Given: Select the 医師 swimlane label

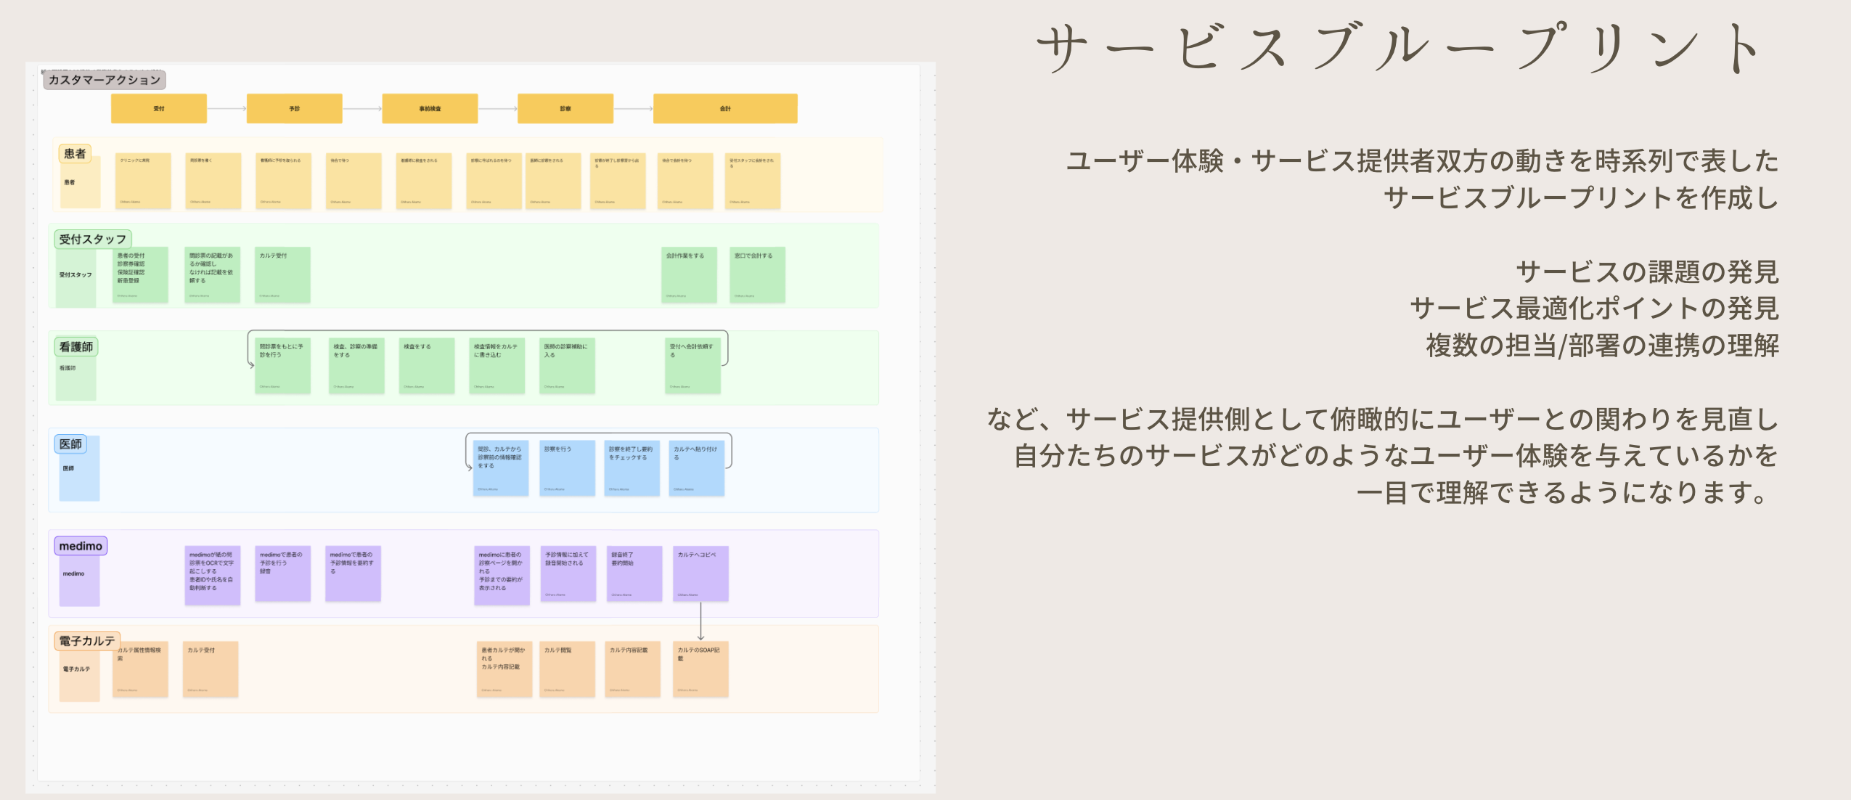Looking at the screenshot, I should pyautogui.click(x=70, y=444).
